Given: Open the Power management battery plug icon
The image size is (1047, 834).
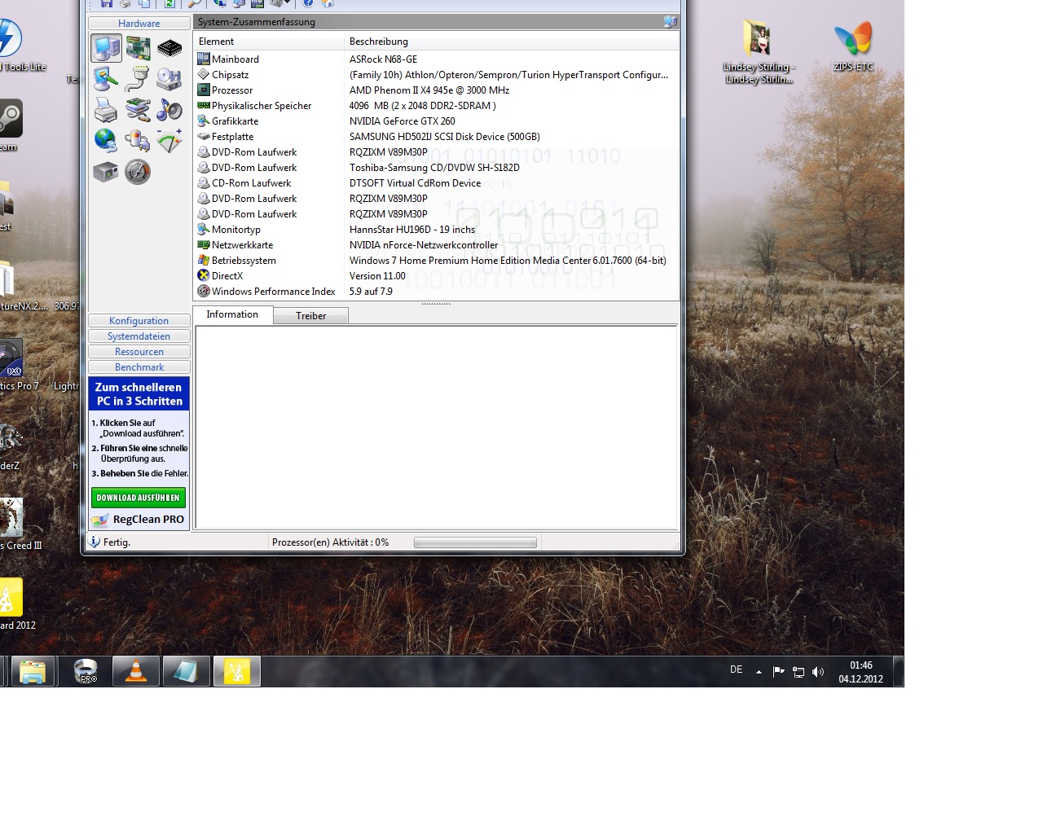Looking at the screenshot, I should pos(138,141).
